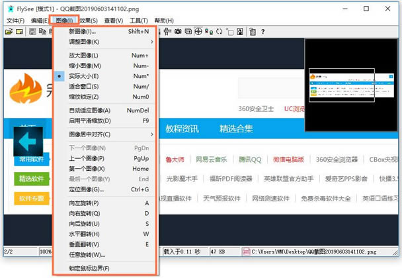
Task: Select 上一个图像(P) previous image
Action: pyautogui.click(x=104, y=158)
